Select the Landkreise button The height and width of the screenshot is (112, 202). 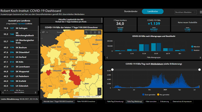click(x=153, y=11)
